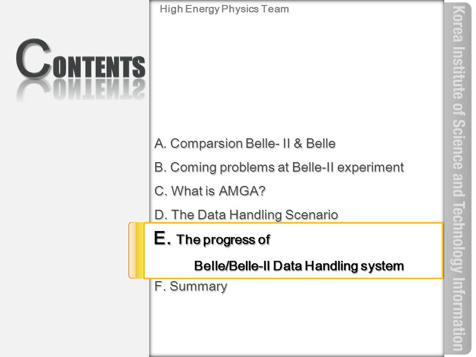Click the large letter C in CONTENTS
This screenshot has height=357, width=476.
[x=33, y=58]
